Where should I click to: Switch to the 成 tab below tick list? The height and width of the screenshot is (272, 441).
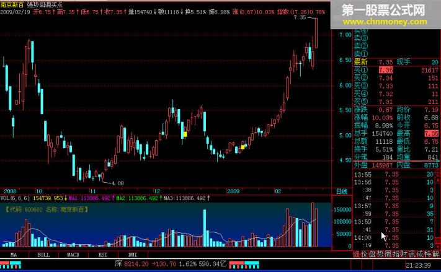tap(420, 254)
